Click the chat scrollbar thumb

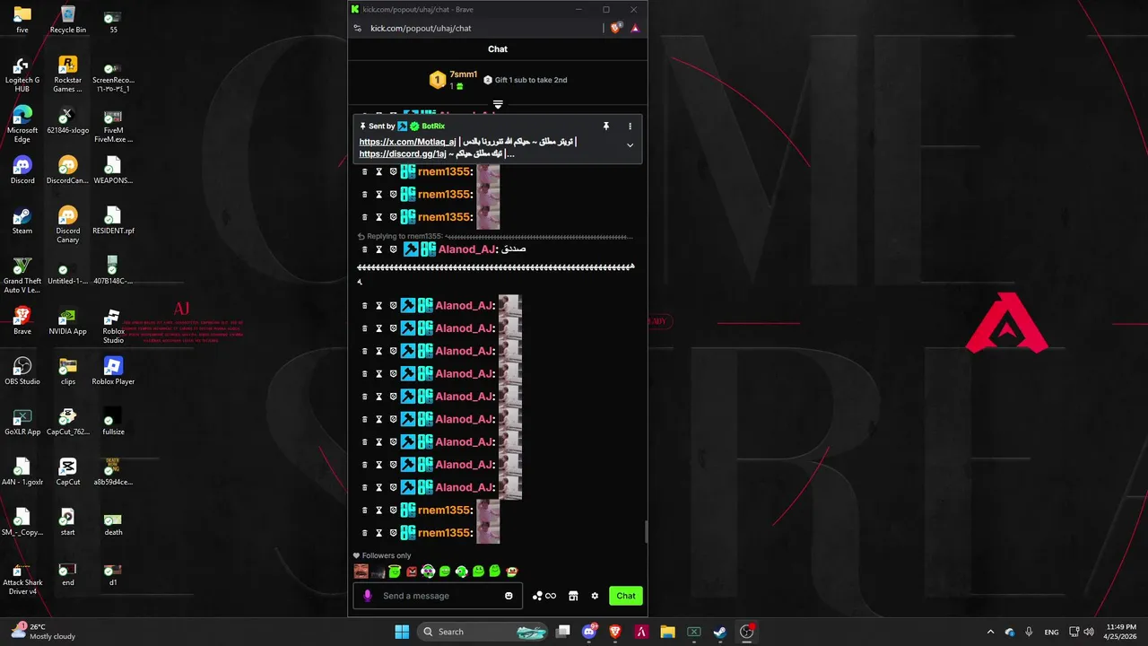(645, 532)
